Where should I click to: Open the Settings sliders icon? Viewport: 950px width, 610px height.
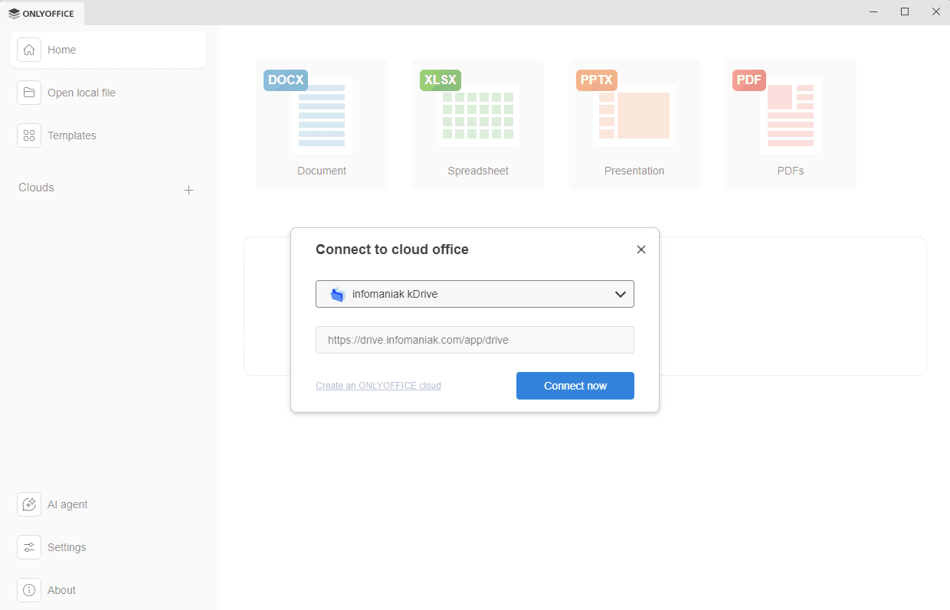29,547
